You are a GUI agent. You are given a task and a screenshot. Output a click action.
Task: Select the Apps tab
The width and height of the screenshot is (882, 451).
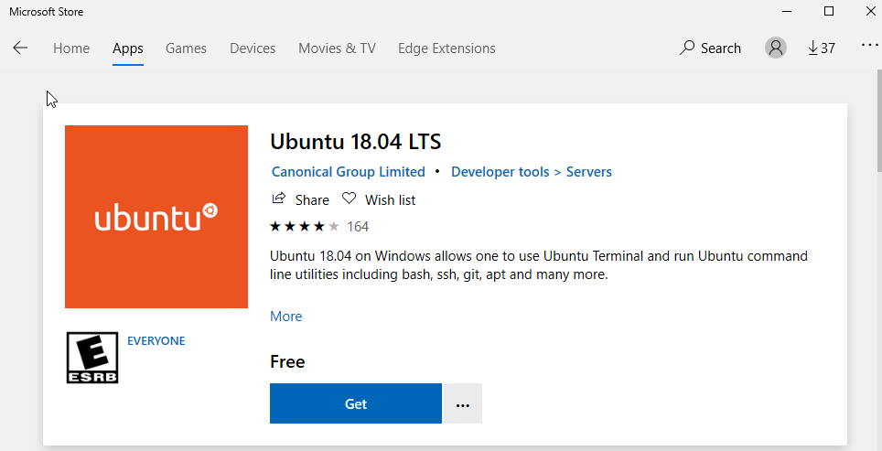[x=128, y=48]
